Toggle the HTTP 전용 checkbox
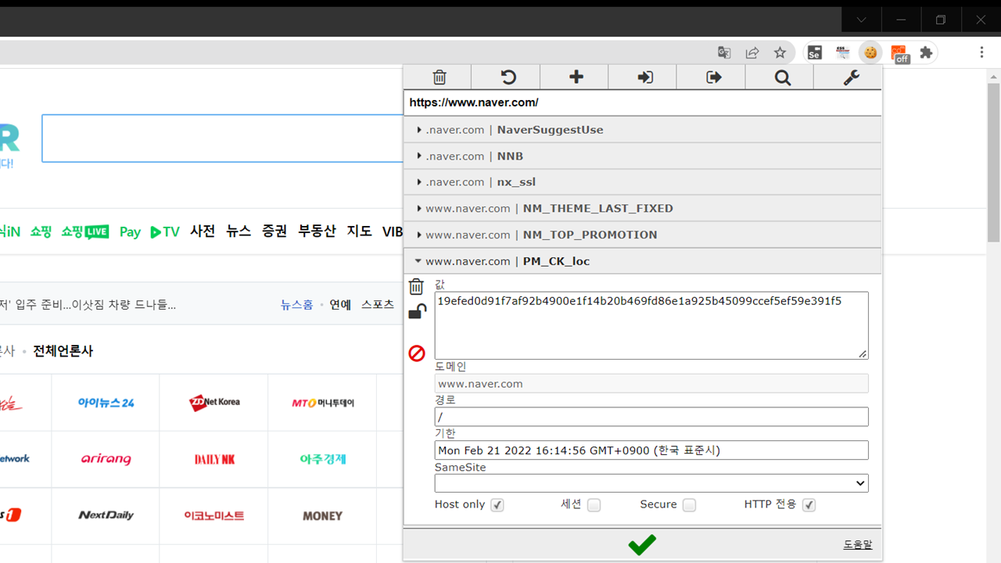The width and height of the screenshot is (1001, 563). [x=809, y=505]
